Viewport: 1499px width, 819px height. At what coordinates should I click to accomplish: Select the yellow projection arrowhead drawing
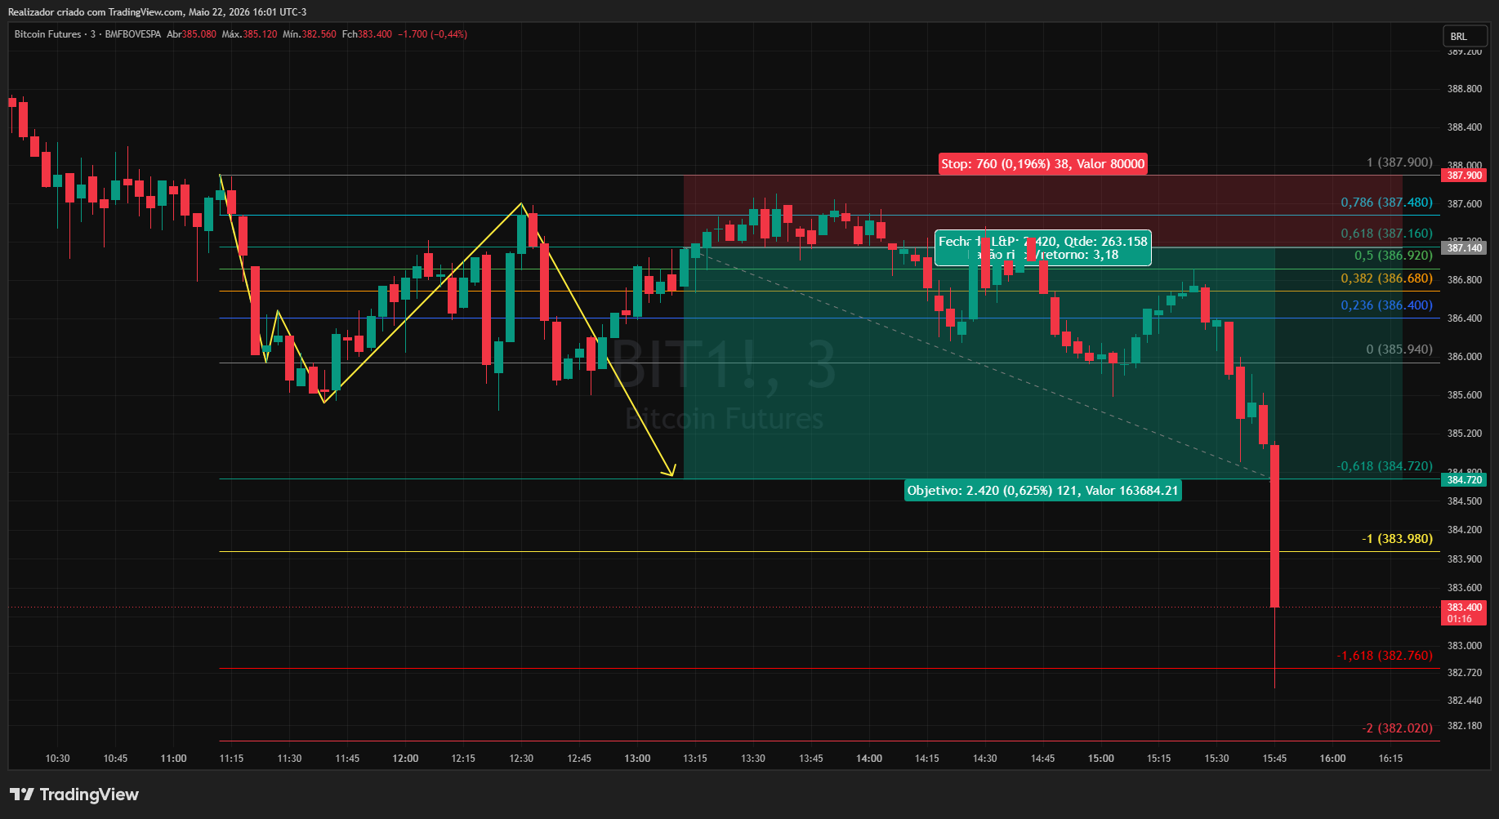point(669,470)
